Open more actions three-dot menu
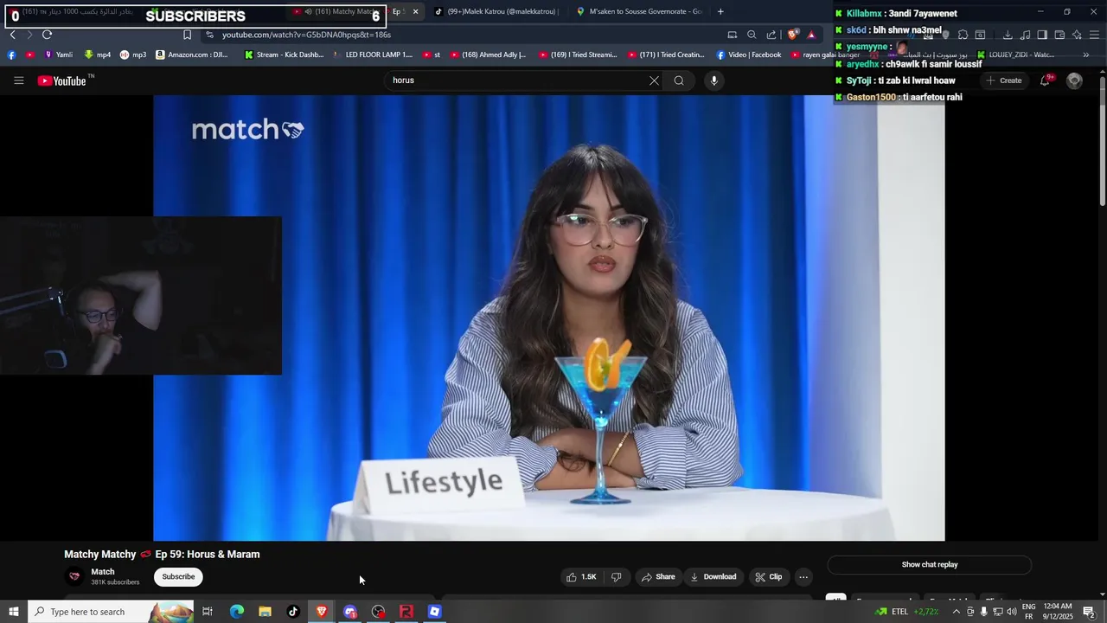The image size is (1107, 623). (x=803, y=576)
